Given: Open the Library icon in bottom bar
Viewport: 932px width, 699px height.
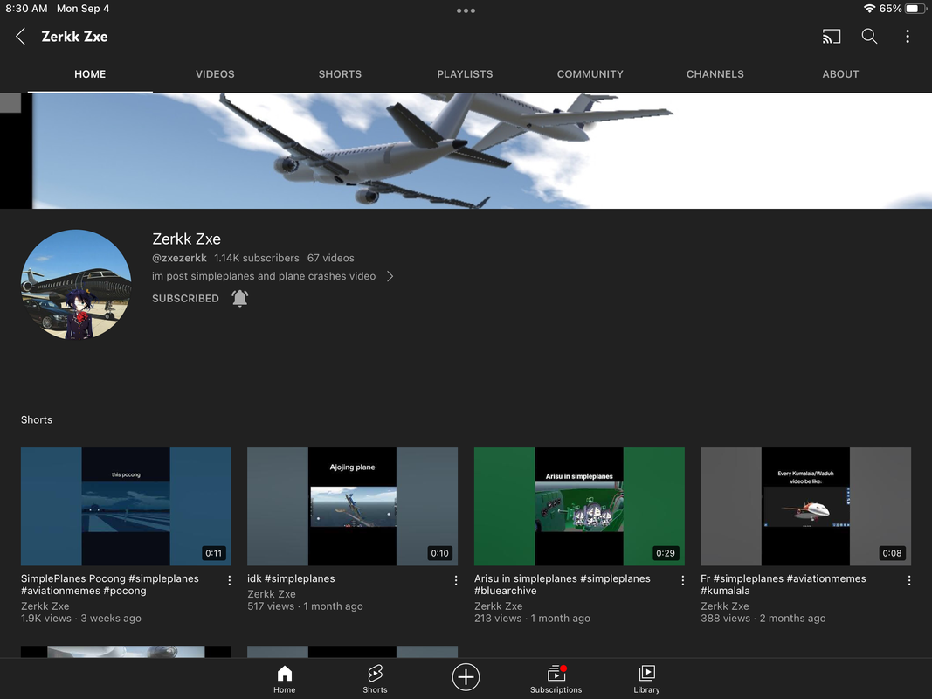Looking at the screenshot, I should 646,679.
